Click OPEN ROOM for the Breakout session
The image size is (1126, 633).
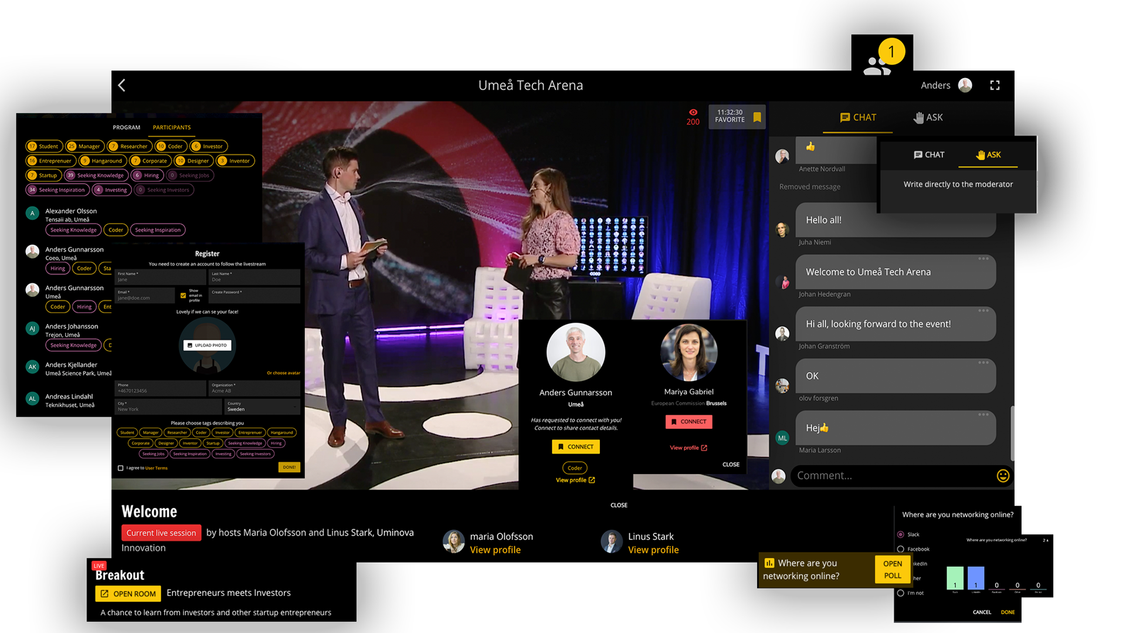(128, 594)
